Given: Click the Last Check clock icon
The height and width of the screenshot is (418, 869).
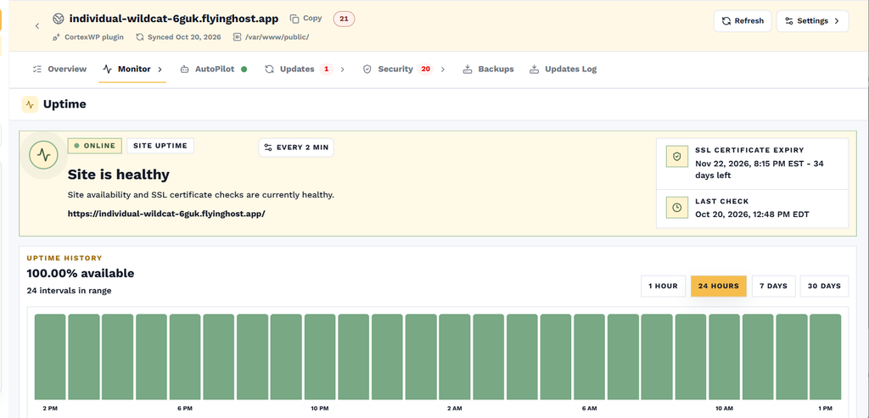Looking at the screenshot, I should click(676, 208).
